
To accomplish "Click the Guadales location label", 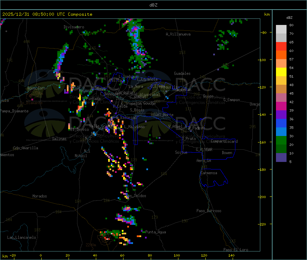I will 182,73.
